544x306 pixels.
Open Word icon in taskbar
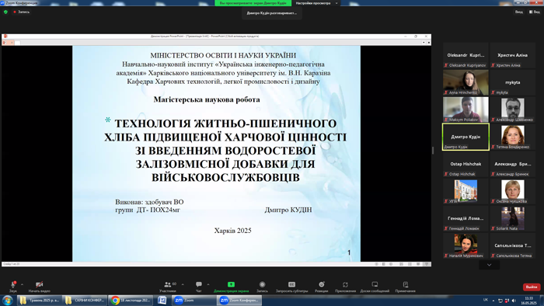pos(162,300)
